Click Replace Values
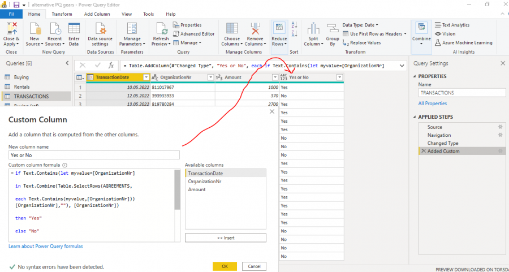The width and height of the screenshot is (509, 272). pyautogui.click(x=362, y=42)
